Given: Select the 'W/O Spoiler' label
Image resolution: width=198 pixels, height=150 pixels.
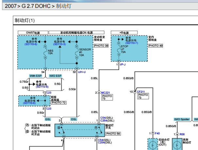Looking at the screenshot, I should 182,119.
